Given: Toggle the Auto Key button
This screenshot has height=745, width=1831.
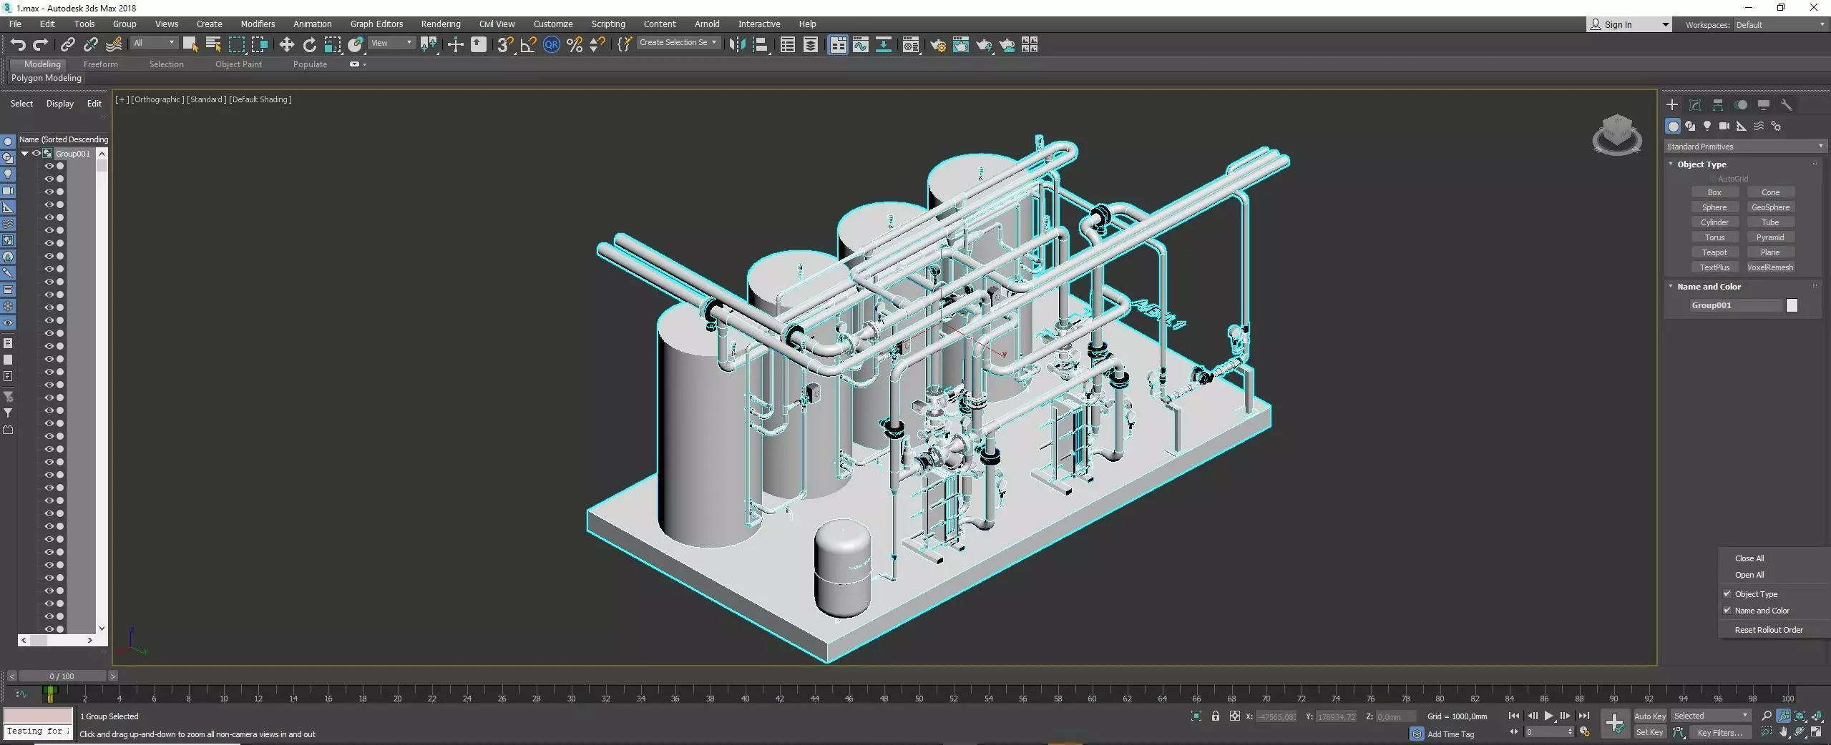Looking at the screenshot, I should (x=1650, y=716).
